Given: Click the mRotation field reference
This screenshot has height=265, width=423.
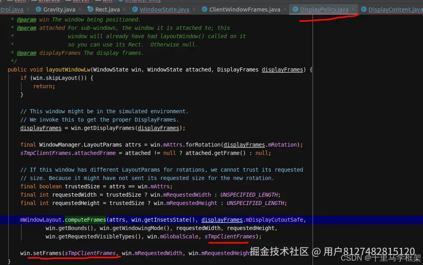Looking at the screenshot, I should [282, 145].
